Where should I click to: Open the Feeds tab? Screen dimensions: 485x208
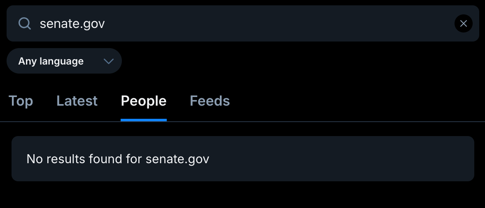coord(210,101)
